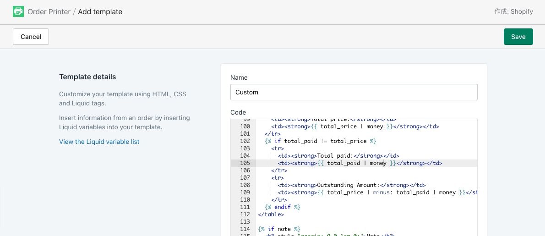The image size is (545, 236).
Task: Click line number 101 in gutter
Action: coord(245,134)
